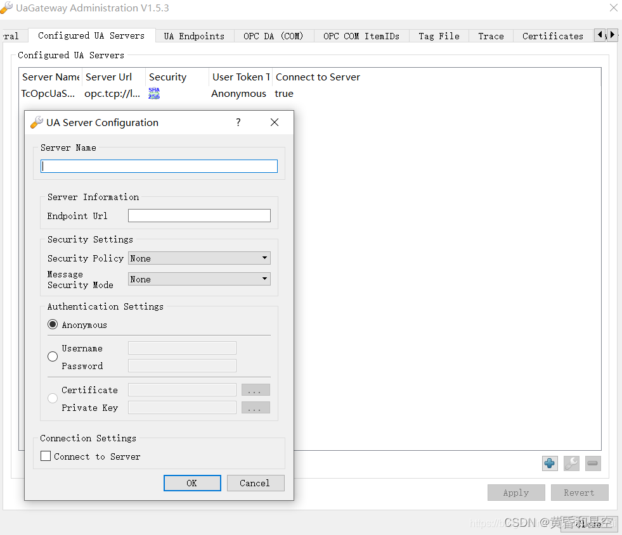The image size is (622, 535).
Task: Select the Anonymous authentication option
Action: (x=53, y=325)
